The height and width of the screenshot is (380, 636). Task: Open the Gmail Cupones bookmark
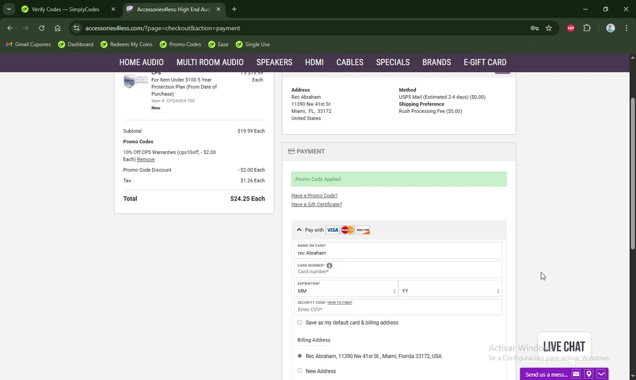pyautogui.click(x=28, y=44)
